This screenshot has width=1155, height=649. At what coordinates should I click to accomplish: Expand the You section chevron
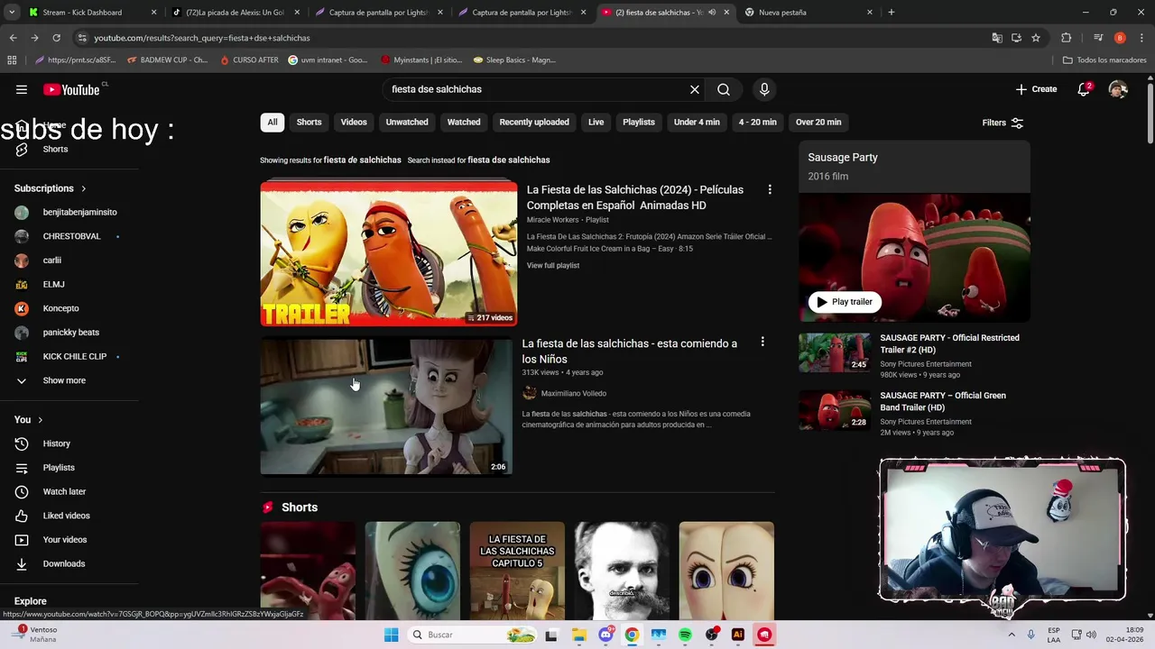pos(40,419)
